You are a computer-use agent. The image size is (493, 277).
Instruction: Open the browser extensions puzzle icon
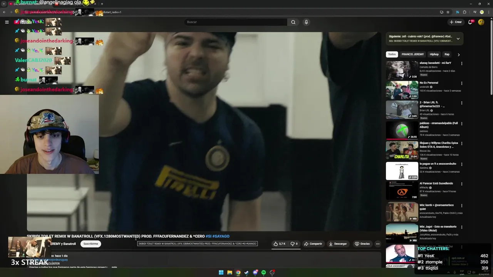pyautogui.click(x=464, y=12)
